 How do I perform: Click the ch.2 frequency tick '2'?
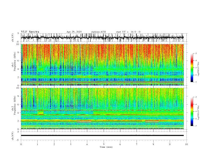click(18, 121)
